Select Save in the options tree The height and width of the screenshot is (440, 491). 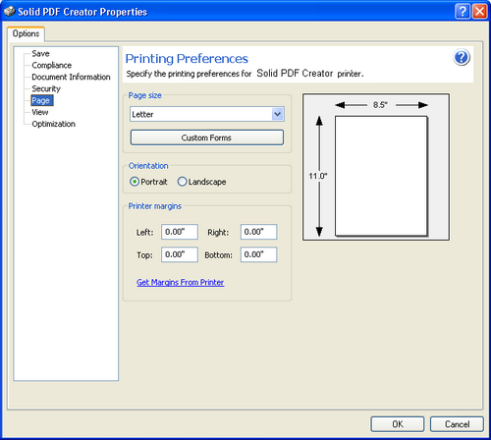coord(40,53)
